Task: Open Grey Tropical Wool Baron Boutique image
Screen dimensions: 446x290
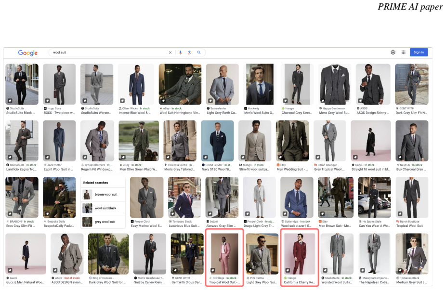Action: (x=329, y=141)
